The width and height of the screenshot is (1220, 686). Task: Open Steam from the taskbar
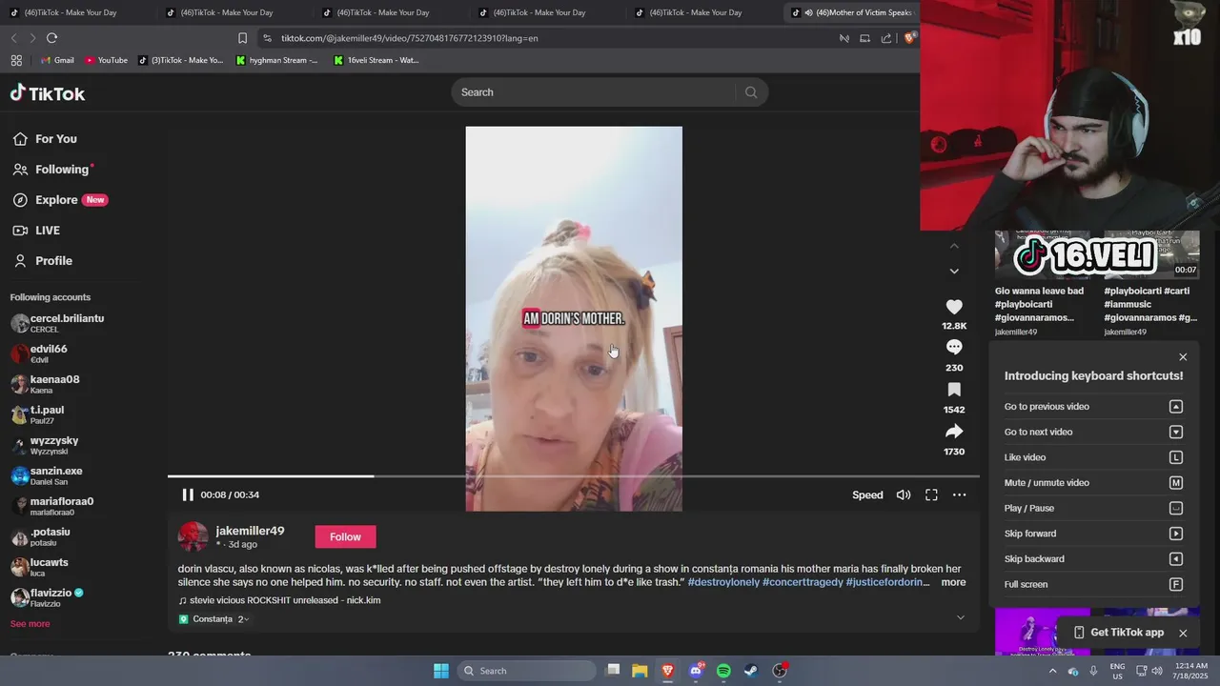click(x=751, y=671)
